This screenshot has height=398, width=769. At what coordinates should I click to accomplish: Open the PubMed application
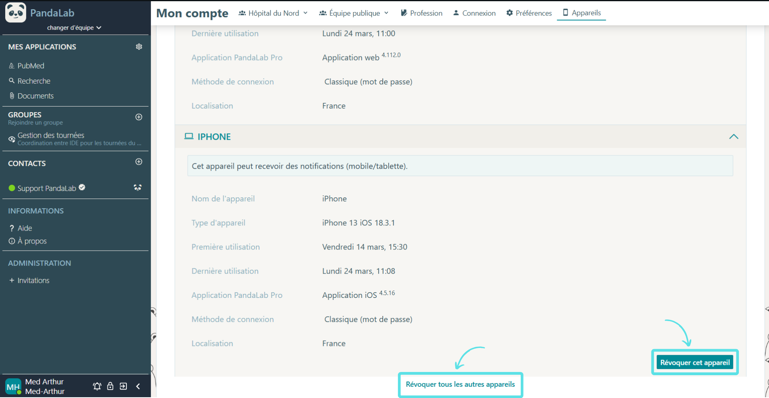tap(30, 66)
